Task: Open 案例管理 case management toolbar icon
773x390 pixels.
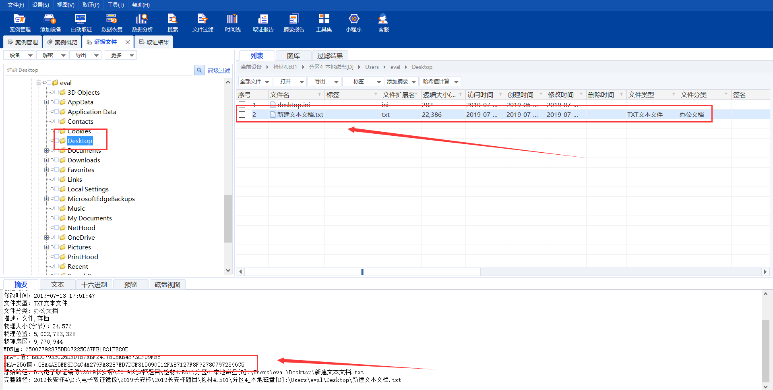Action: (20, 23)
